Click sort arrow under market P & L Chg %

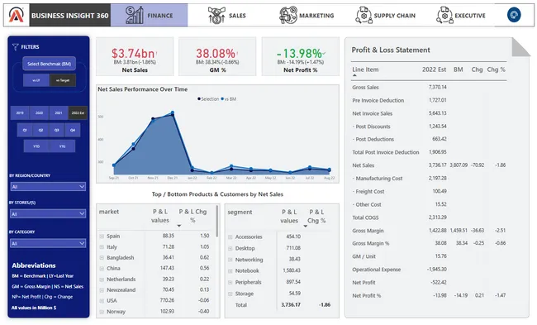(178, 226)
